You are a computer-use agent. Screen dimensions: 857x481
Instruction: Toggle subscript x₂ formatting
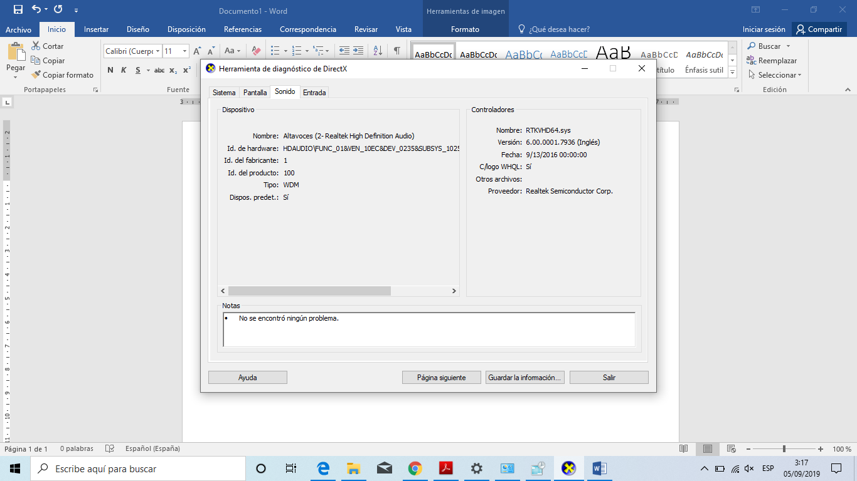pos(173,70)
